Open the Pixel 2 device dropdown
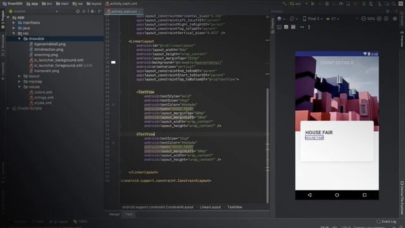This screenshot has height=228, width=405. 312,18
